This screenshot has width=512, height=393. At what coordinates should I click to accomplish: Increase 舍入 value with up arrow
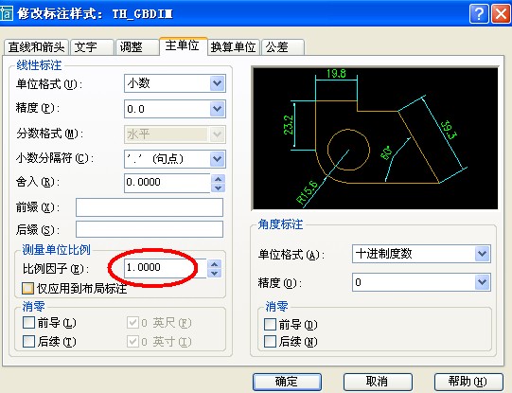click(218, 179)
